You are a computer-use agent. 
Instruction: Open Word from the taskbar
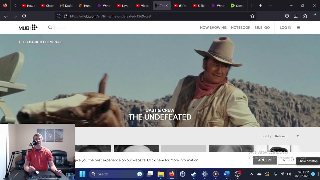click(x=226, y=174)
